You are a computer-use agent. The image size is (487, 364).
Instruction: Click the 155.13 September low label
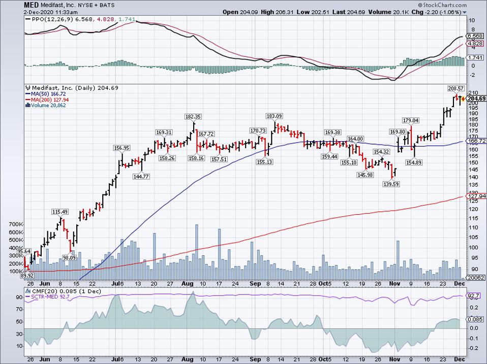tap(265, 162)
